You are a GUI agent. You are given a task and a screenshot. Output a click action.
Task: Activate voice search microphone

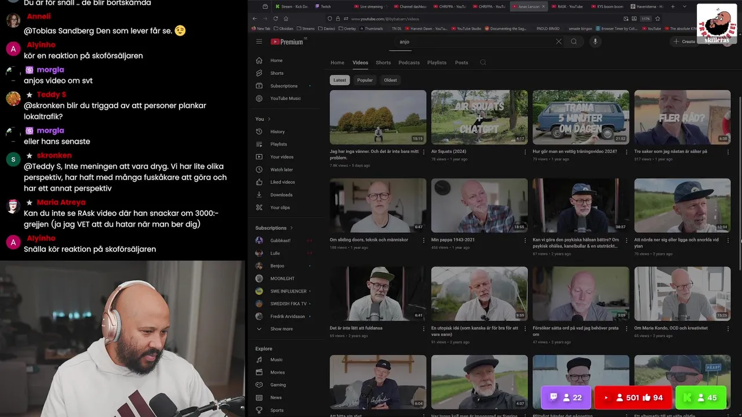point(595,42)
